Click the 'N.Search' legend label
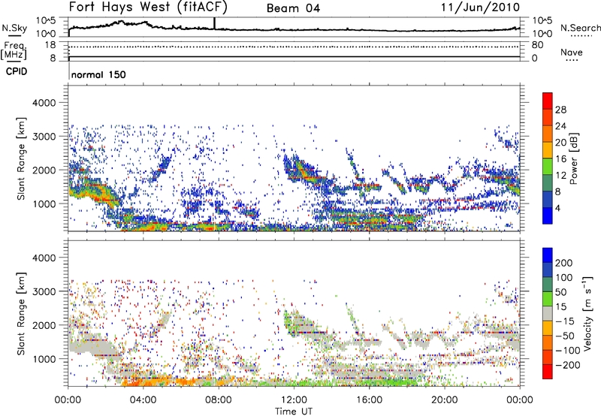Viewport: 601px width, 416px height. 581,28
